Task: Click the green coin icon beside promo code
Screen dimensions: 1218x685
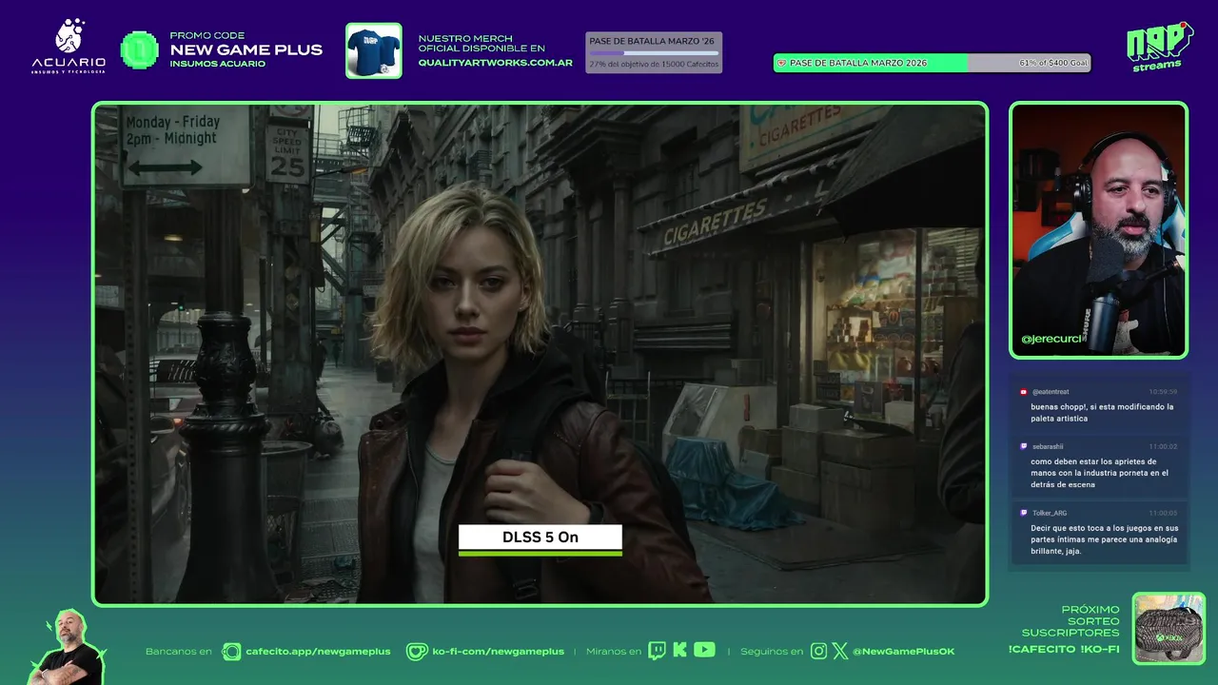Action: pos(140,49)
